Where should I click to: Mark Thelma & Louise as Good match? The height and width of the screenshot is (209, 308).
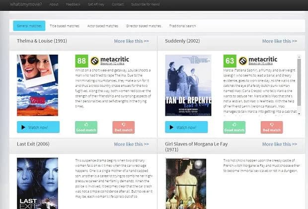(x=86, y=127)
